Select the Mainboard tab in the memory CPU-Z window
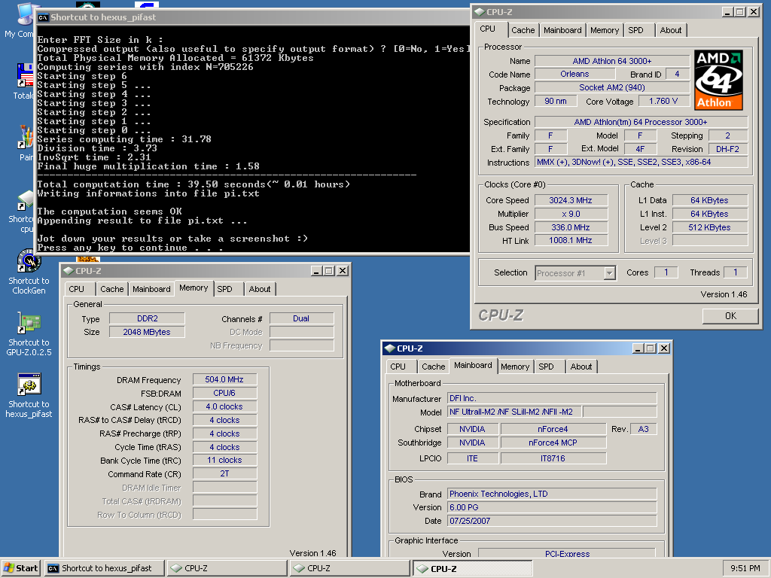 (x=151, y=289)
